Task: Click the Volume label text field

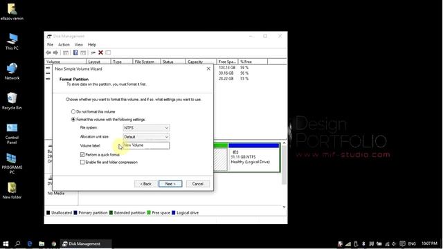Action: pyautogui.click(x=146, y=145)
